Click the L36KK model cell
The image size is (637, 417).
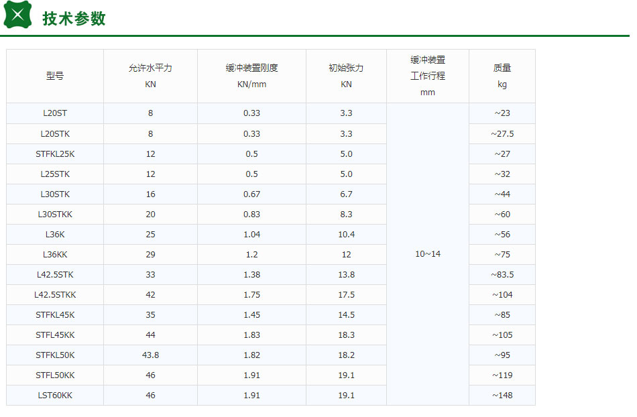(x=55, y=255)
